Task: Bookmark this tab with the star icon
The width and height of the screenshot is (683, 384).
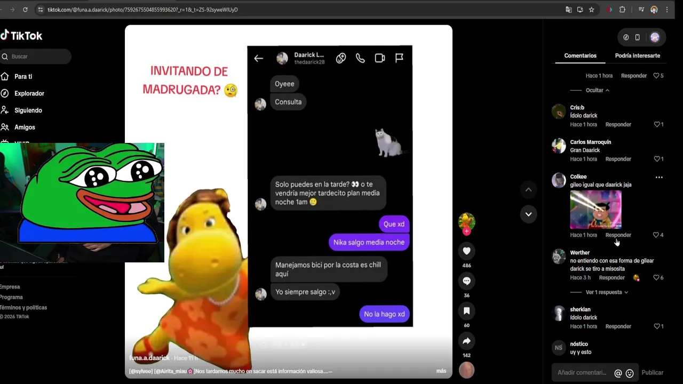Action: coord(591,10)
